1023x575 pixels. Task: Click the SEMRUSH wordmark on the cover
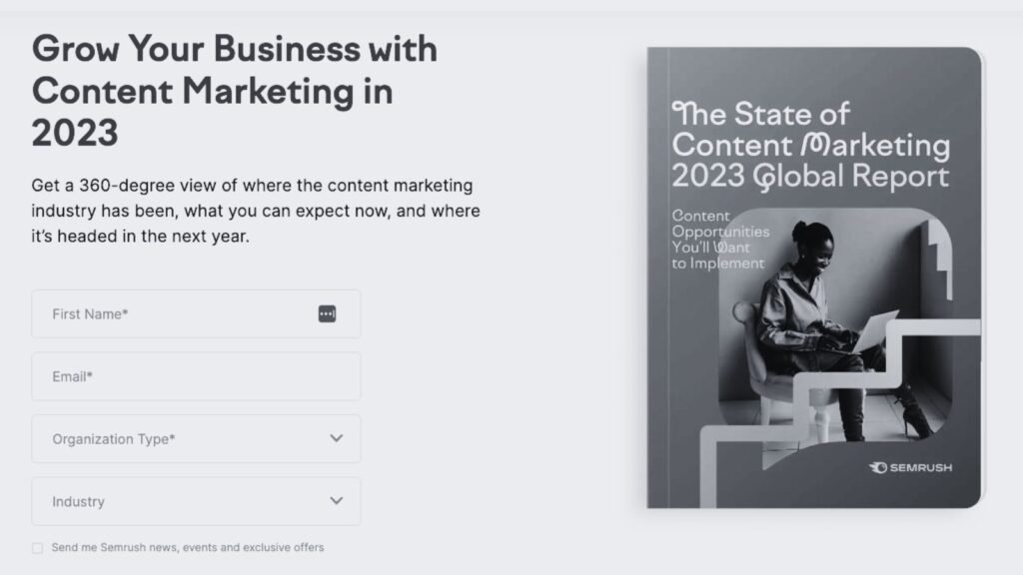920,467
